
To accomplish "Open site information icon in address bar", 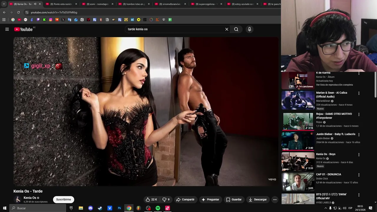I will pyautogui.click(x=27, y=12).
